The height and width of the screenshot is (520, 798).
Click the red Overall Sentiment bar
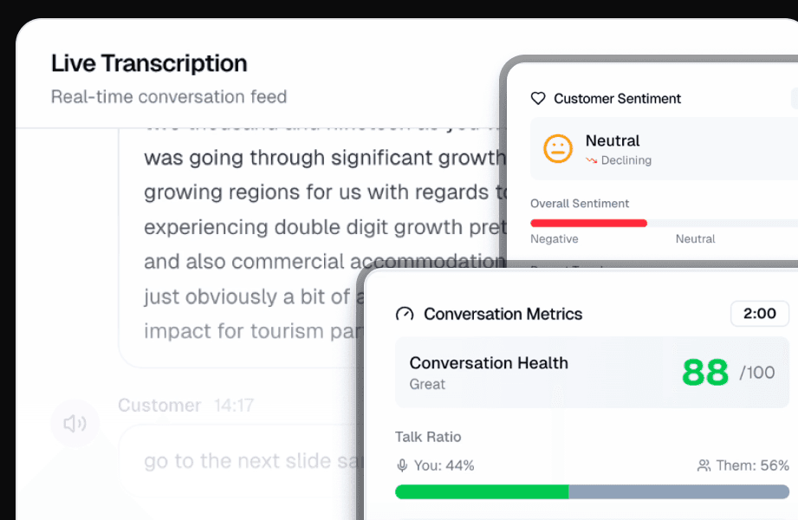[x=588, y=223]
